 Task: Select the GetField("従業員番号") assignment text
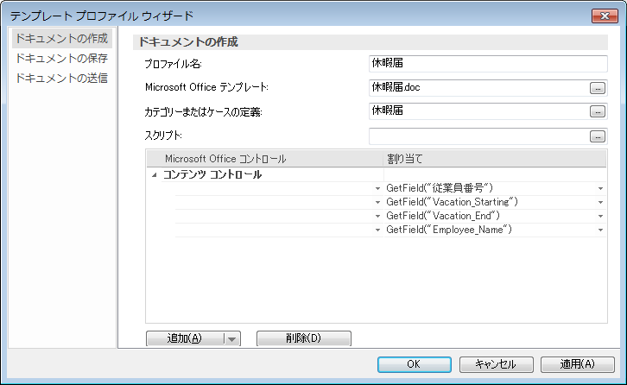[x=440, y=188]
